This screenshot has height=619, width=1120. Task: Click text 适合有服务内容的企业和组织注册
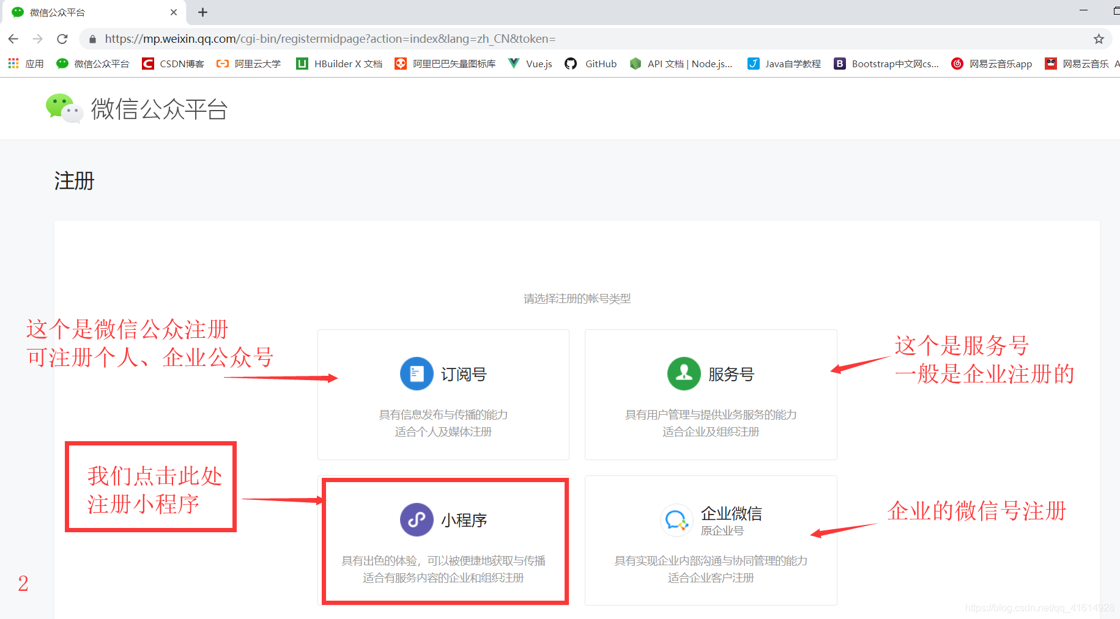[443, 578]
